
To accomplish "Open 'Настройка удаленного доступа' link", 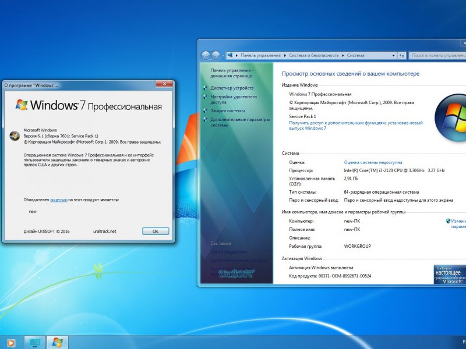I will pos(234,99).
